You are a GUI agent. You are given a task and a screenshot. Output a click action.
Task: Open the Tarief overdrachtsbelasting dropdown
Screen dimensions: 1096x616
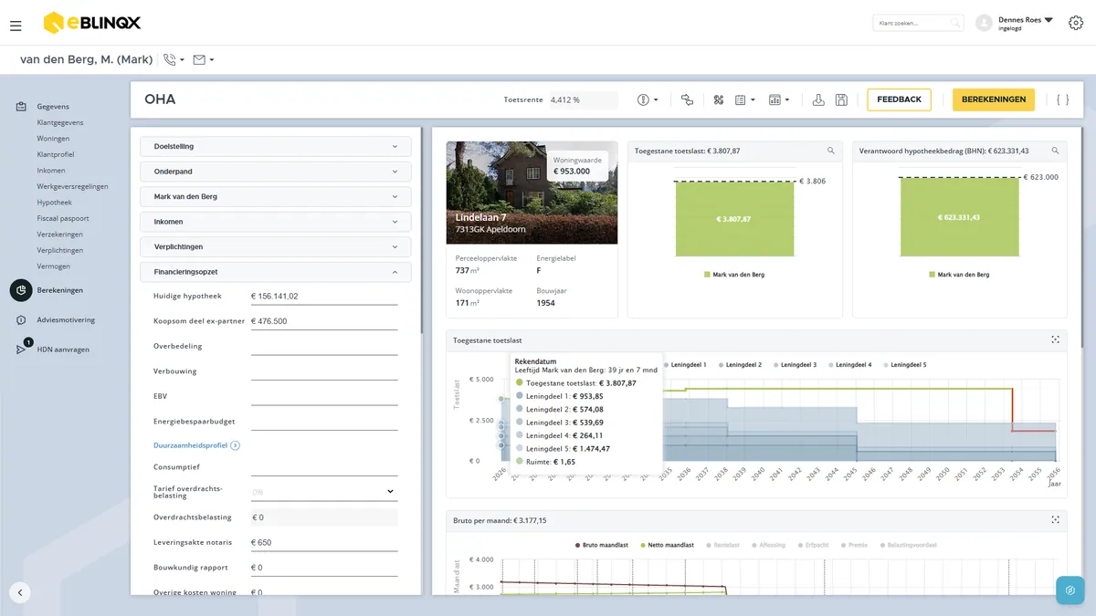pyautogui.click(x=324, y=492)
